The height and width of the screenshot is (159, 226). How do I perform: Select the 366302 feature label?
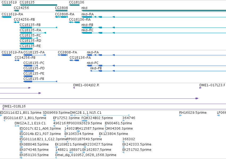point(129,139)
